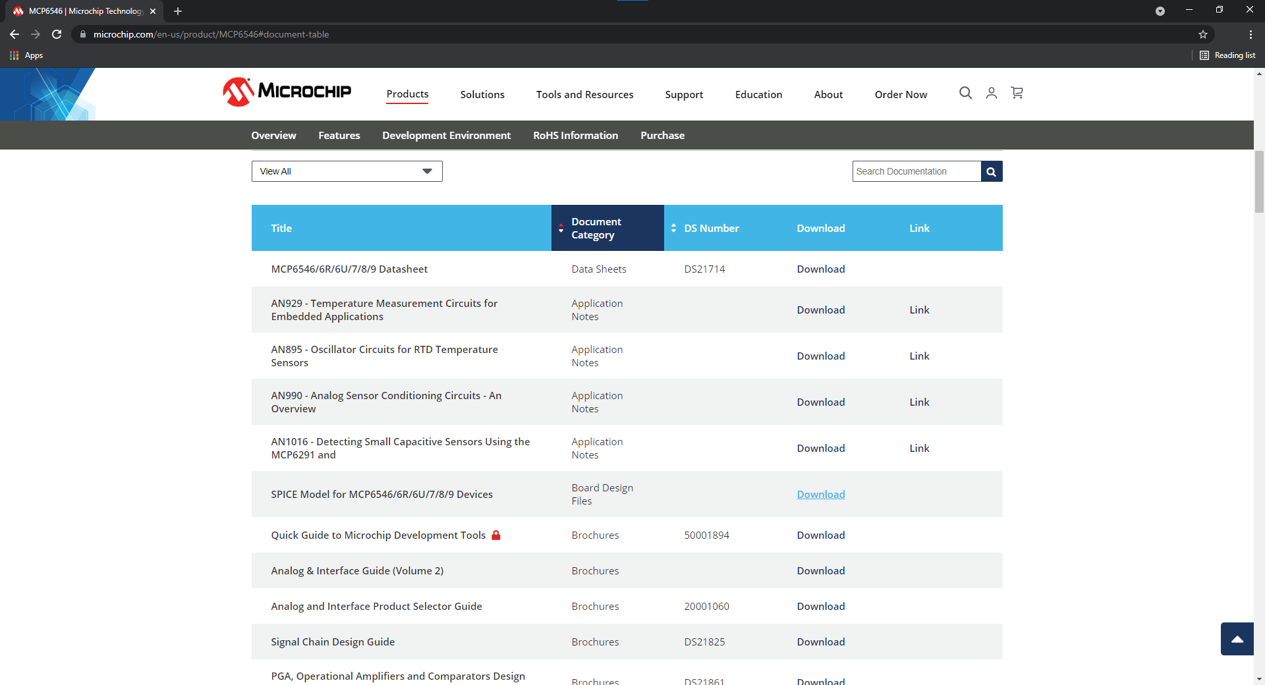Download the Signal Chain Design Guide
This screenshot has width=1265, height=685.
point(820,642)
